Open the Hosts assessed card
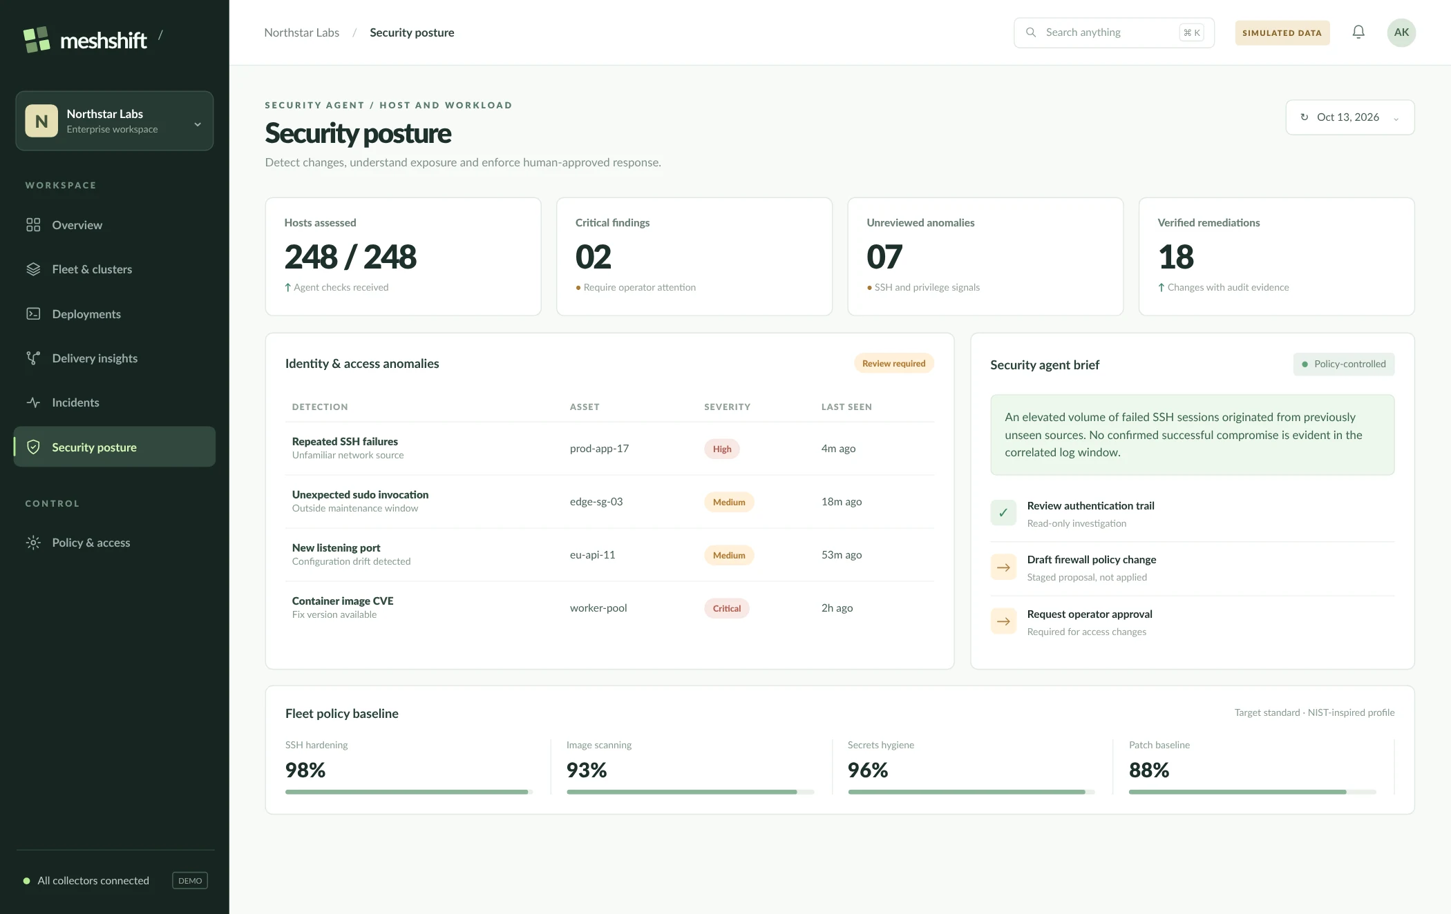Viewport: 1451px width, 914px height. pyautogui.click(x=404, y=257)
